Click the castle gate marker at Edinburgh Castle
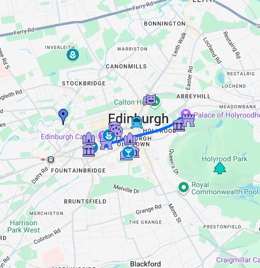The image size is (260, 268). tap(106, 143)
